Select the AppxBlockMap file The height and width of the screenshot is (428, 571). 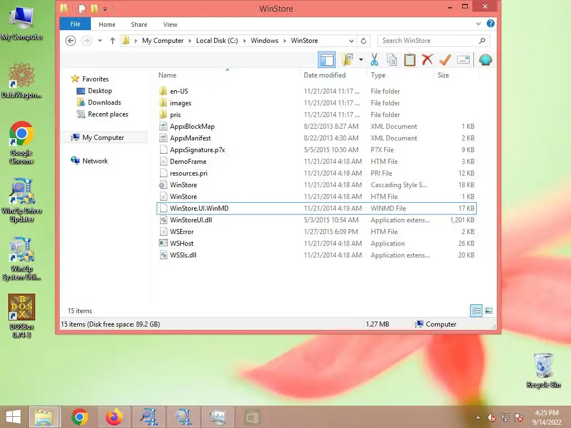317,127
